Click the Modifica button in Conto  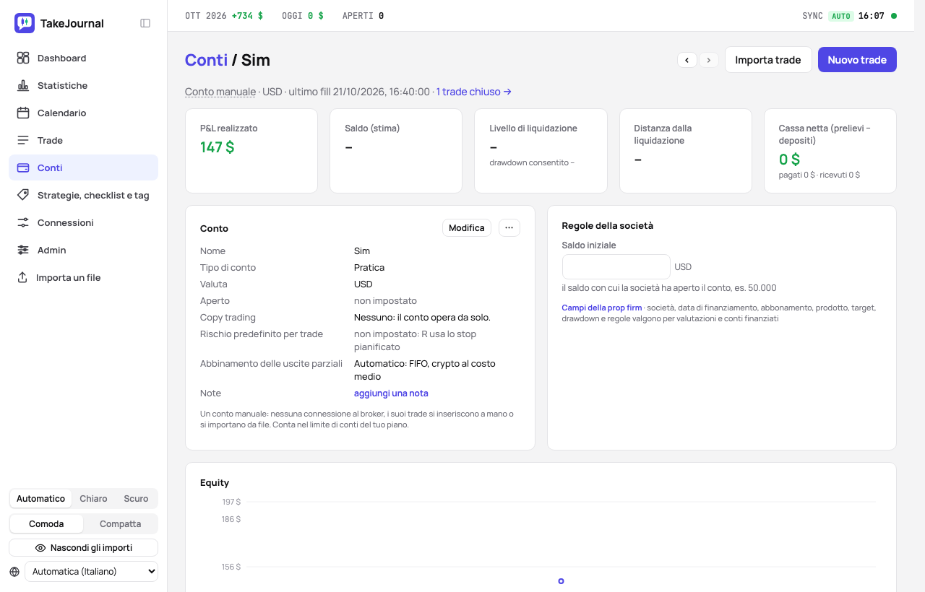tap(467, 228)
